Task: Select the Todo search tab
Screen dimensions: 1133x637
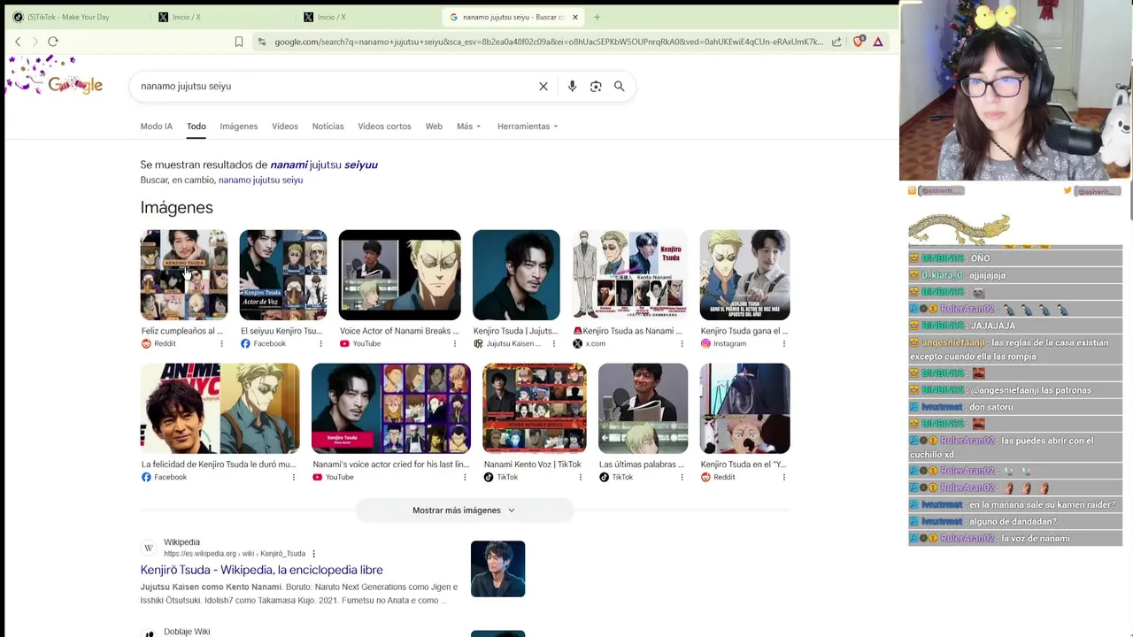Action: pyautogui.click(x=197, y=127)
